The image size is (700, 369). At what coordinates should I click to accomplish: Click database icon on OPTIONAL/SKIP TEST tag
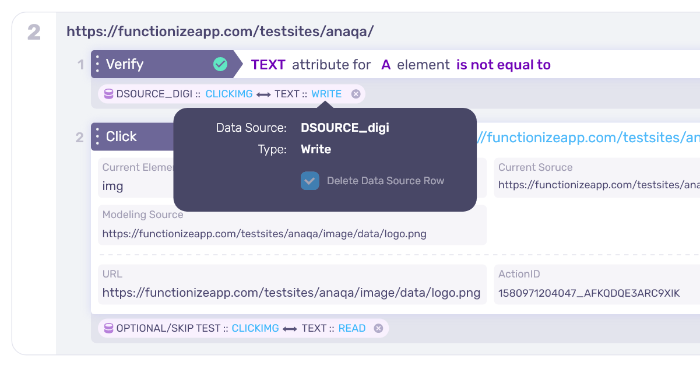(x=108, y=328)
